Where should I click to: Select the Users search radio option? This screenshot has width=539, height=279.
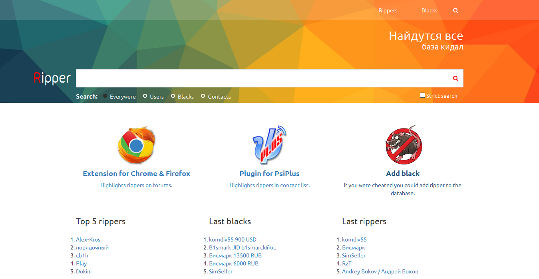click(145, 96)
